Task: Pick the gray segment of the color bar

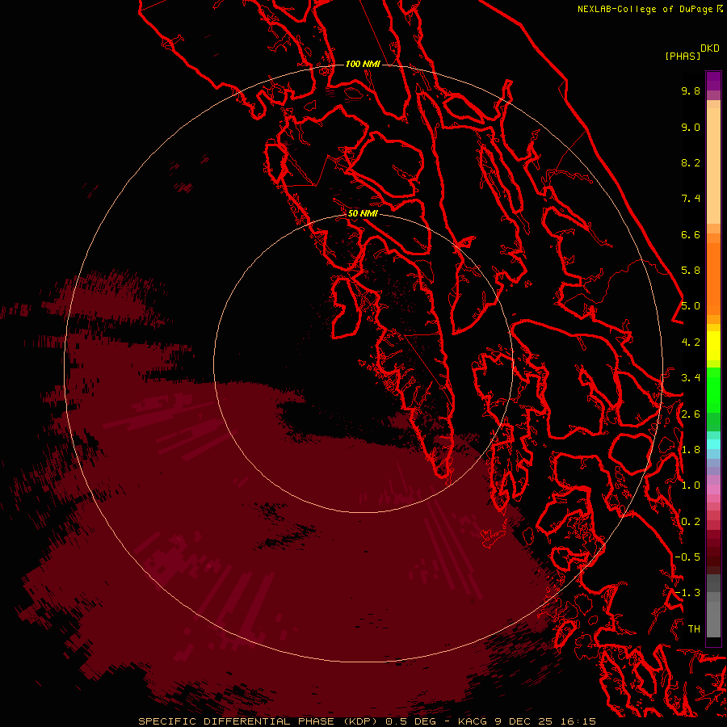Action: [713, 607]
